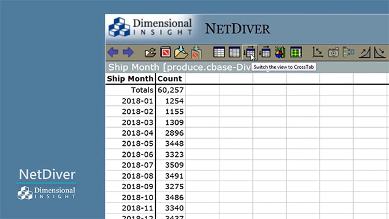Viewport: 389px width, 219px height.
Task: Open the colorful graph view icon
Action: point(280,52)
